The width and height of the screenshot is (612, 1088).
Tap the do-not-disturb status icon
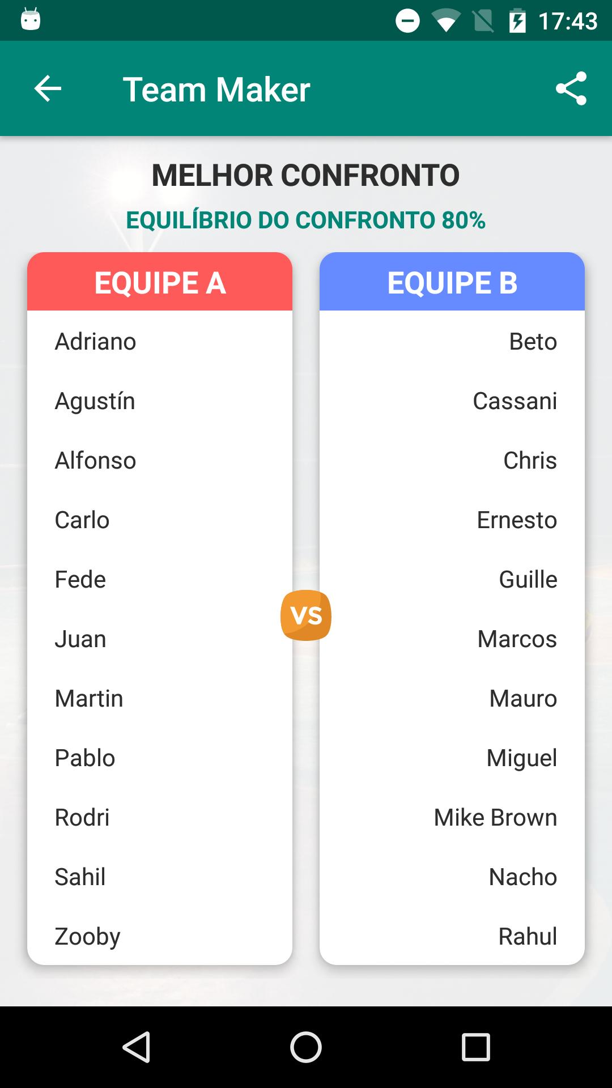click(x=407, y=21)
